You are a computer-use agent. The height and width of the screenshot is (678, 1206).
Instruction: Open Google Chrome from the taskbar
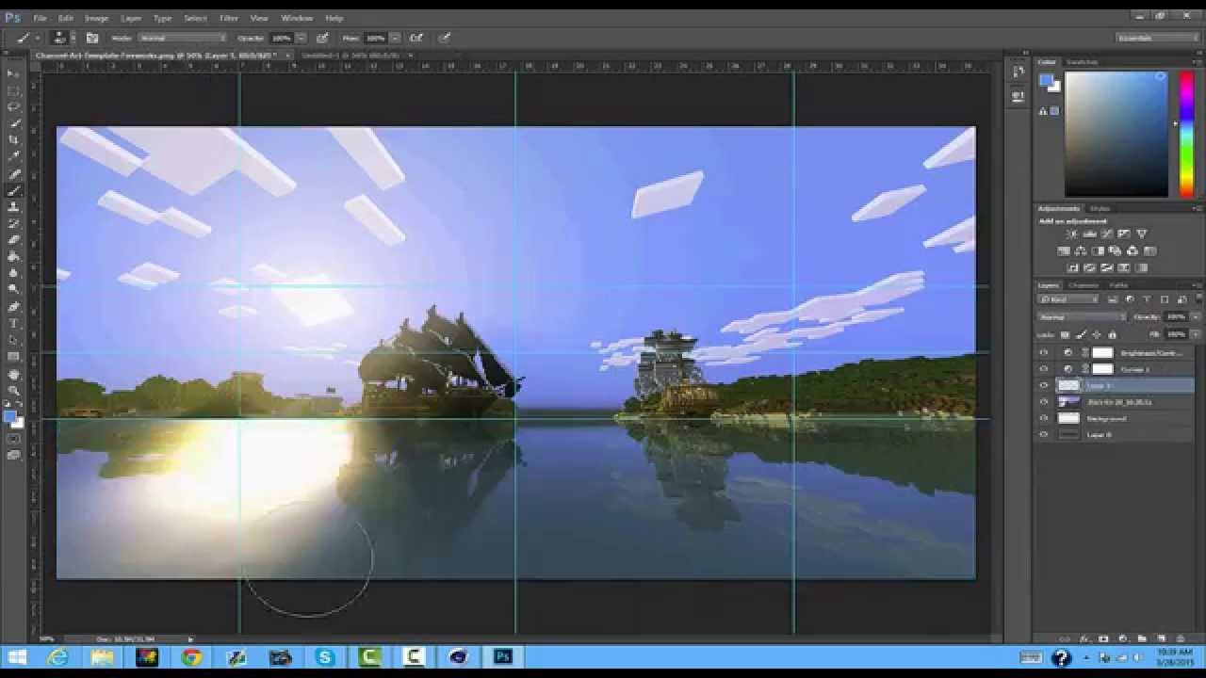pyautogui.click(x=192, y=657)
